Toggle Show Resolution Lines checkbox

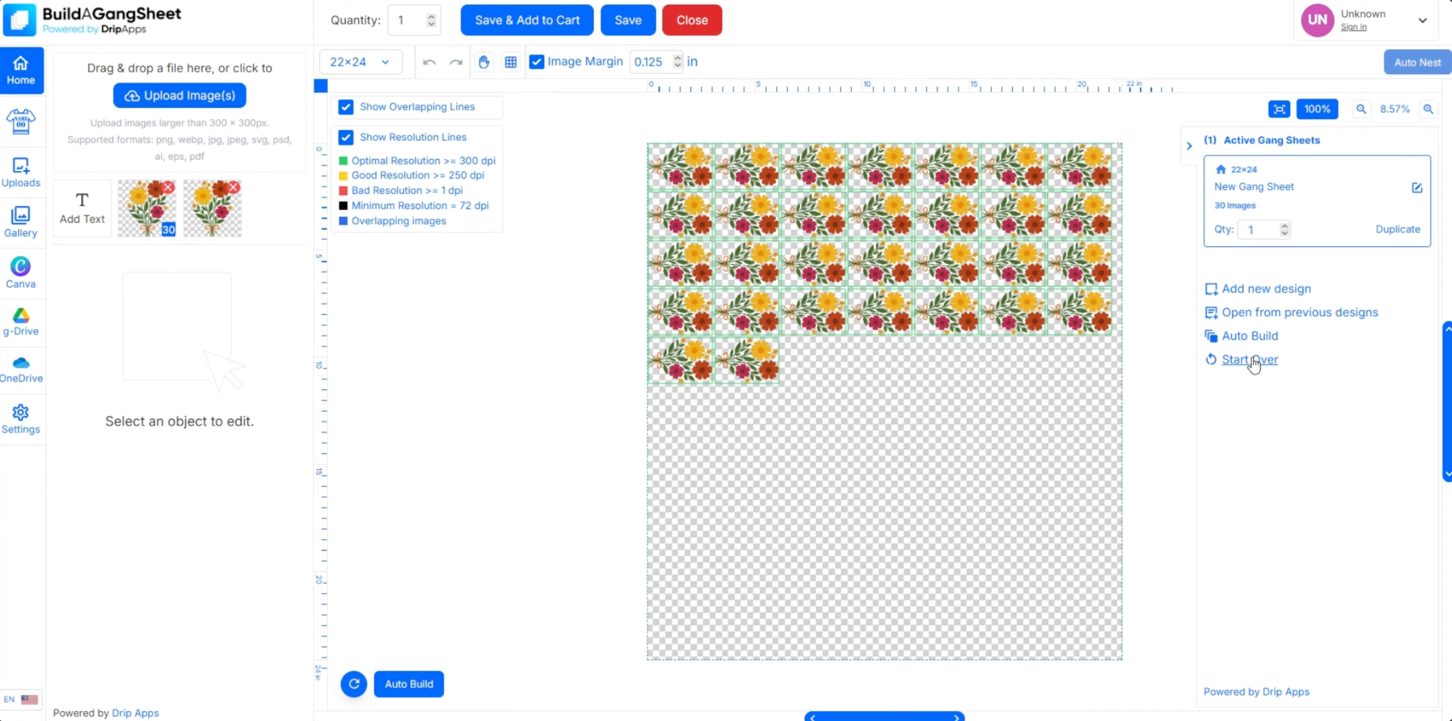(x=346, y=137)
